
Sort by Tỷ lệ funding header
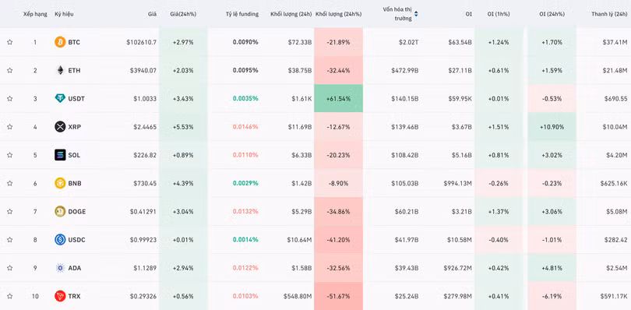click(242, 14)
